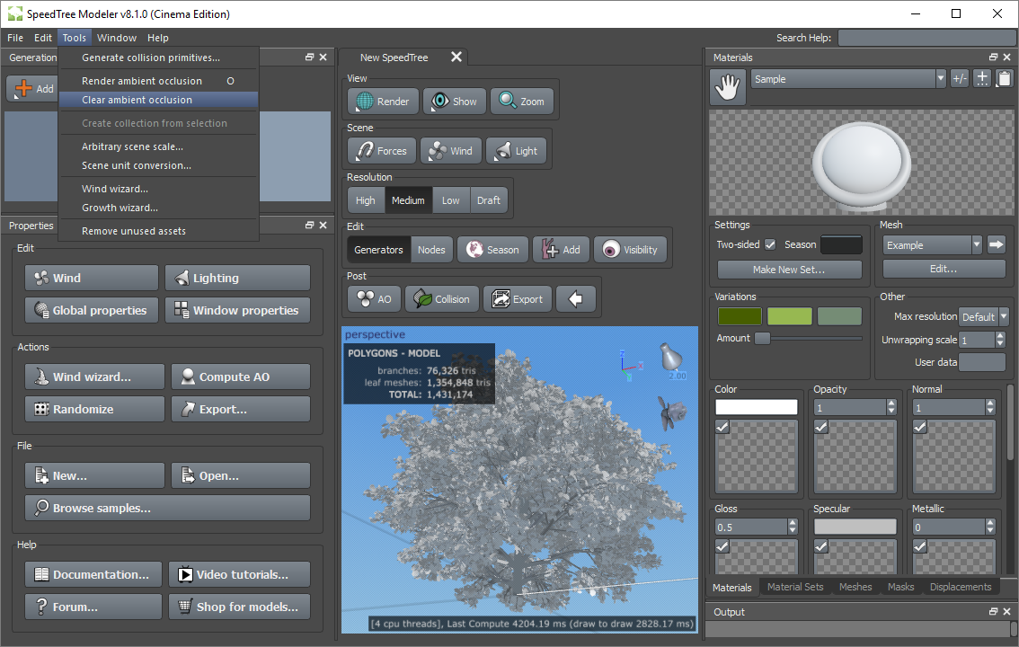Click the light bulb gizmo in viewport

670,358
